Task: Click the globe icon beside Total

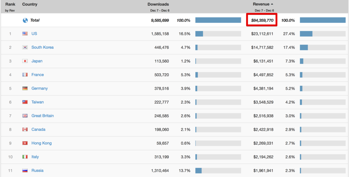Action: tap(25, 20)
